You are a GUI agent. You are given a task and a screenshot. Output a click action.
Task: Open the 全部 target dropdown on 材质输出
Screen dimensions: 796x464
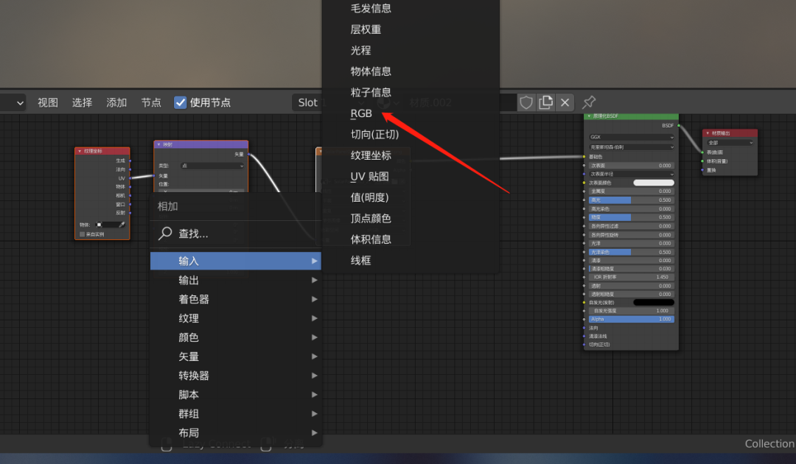(x=730, y=143)
